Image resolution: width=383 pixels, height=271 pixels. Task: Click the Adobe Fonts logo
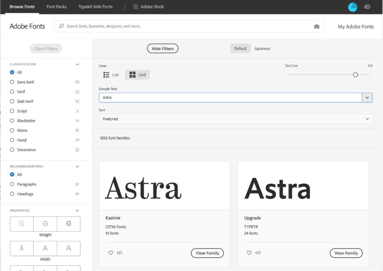click(x=27, y=26)
